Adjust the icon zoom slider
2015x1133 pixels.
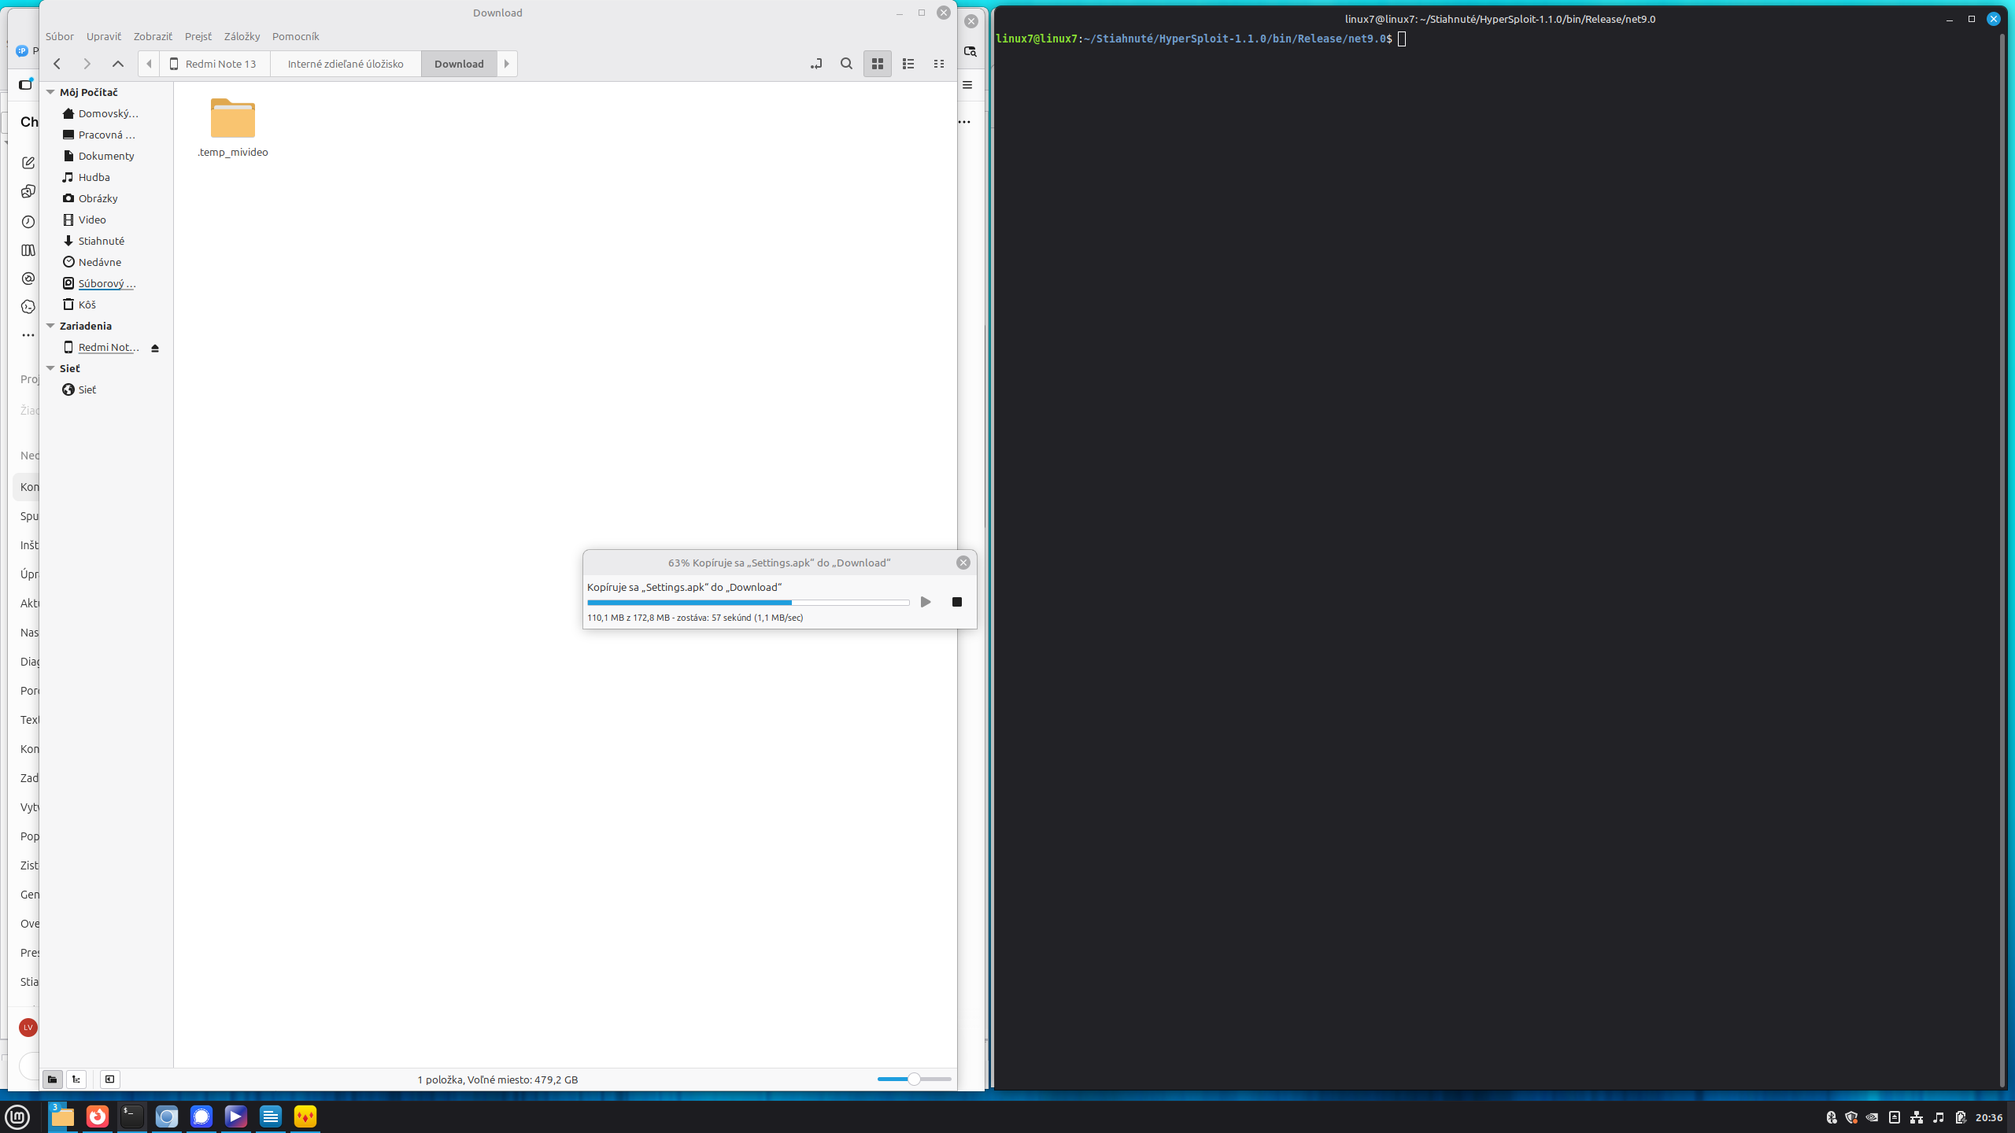914,1079
